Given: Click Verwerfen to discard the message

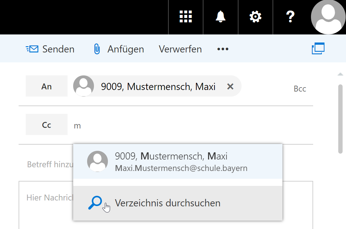Looking at the screenshot, I should coord(180,49).
